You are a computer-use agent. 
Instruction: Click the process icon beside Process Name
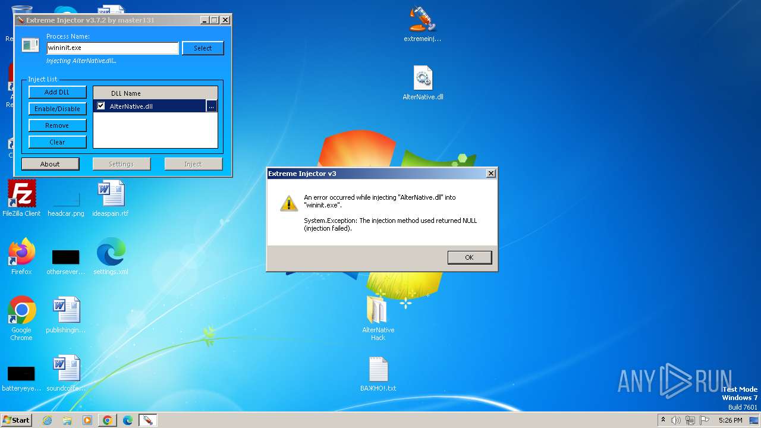click(30, 45)
